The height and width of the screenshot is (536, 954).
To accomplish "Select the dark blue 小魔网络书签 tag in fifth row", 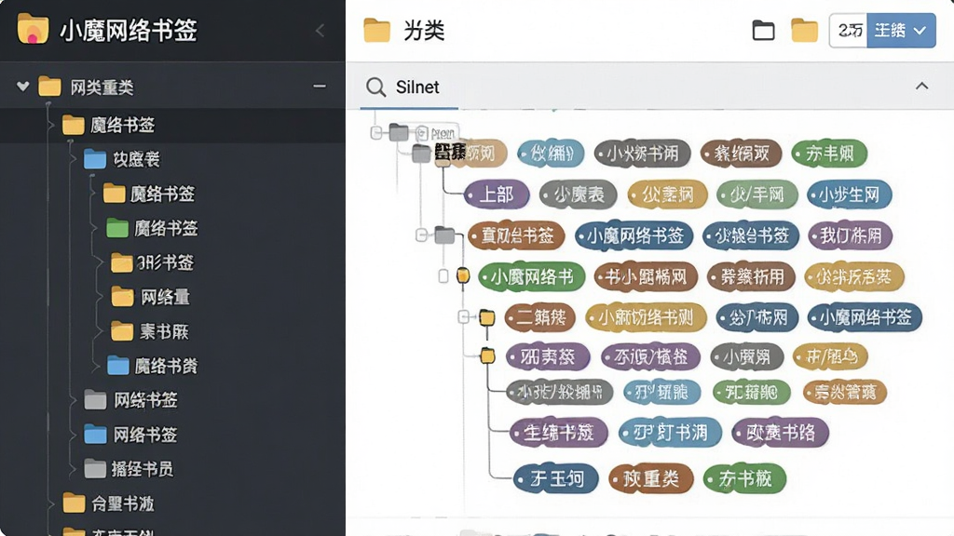I will tap(865, 317).
